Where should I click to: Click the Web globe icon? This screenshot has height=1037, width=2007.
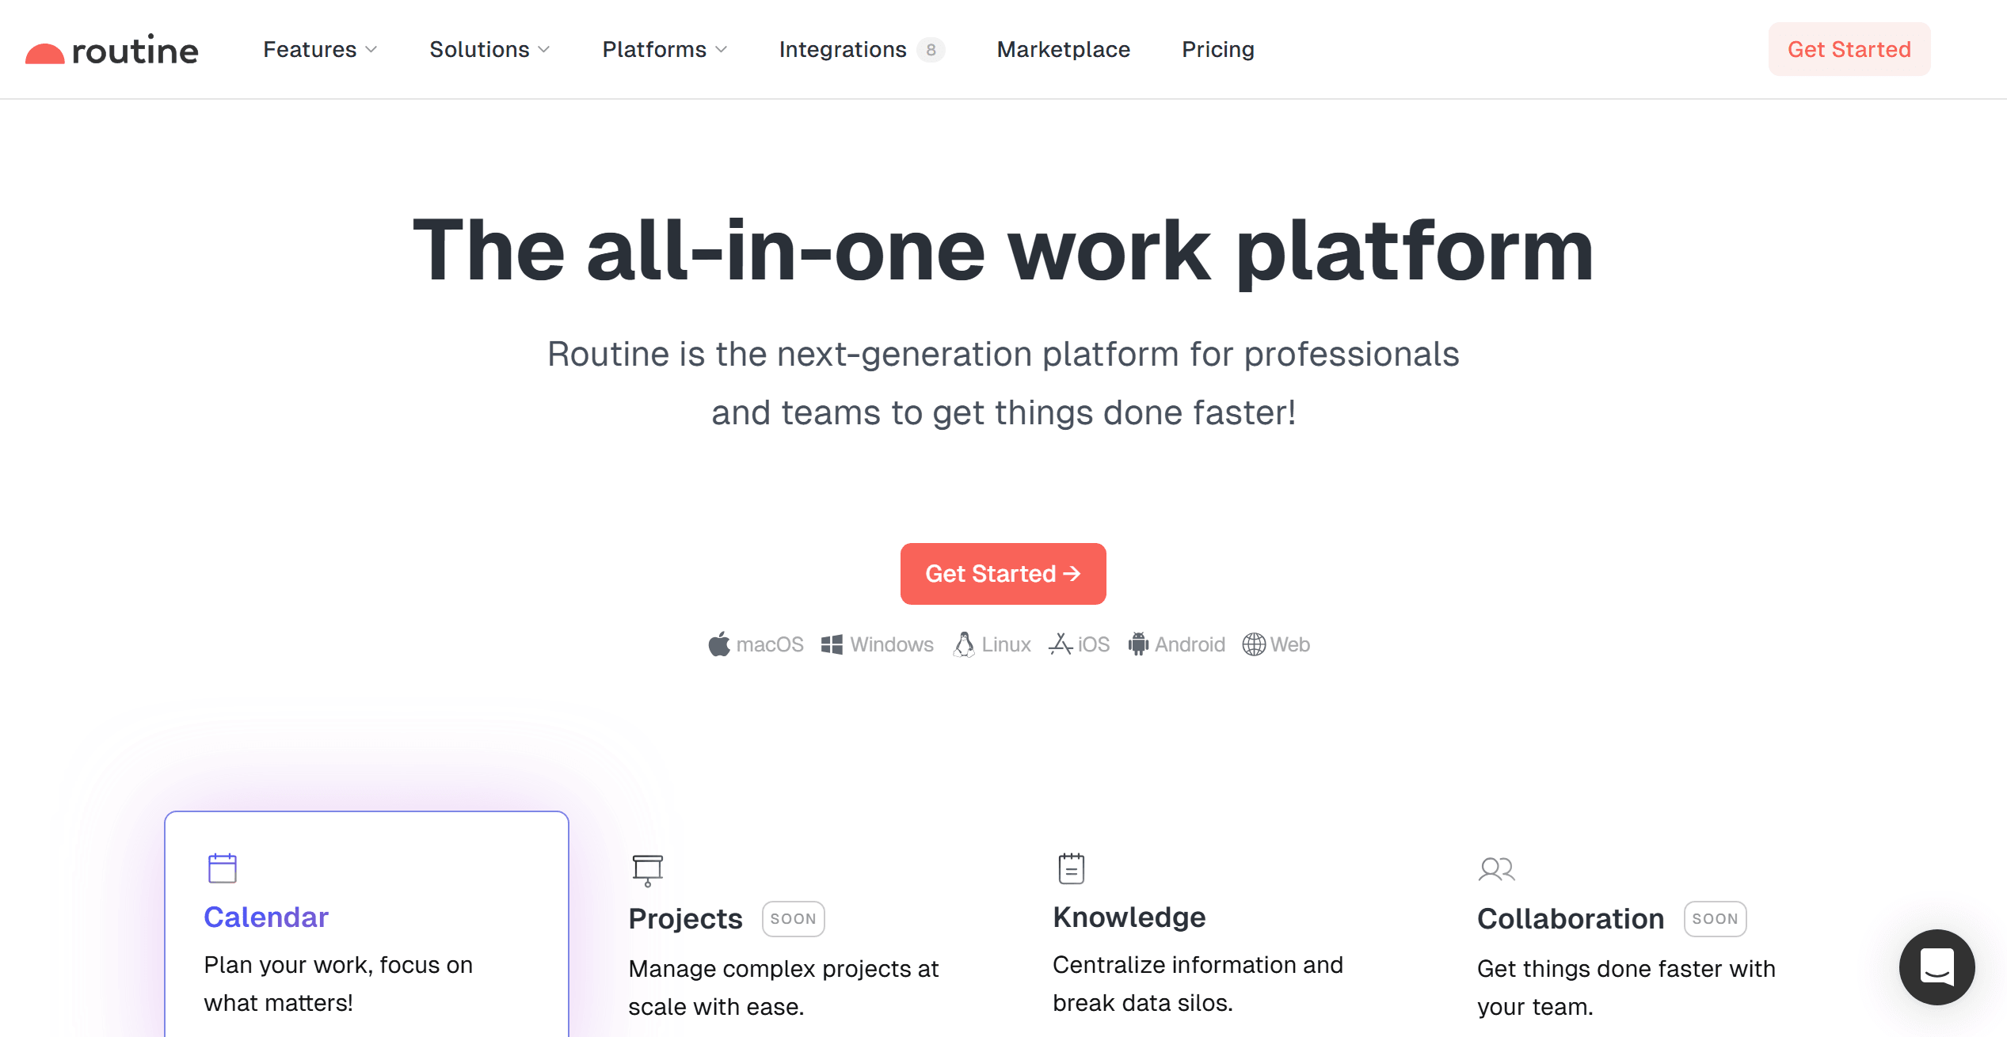tap(1254, 644)
